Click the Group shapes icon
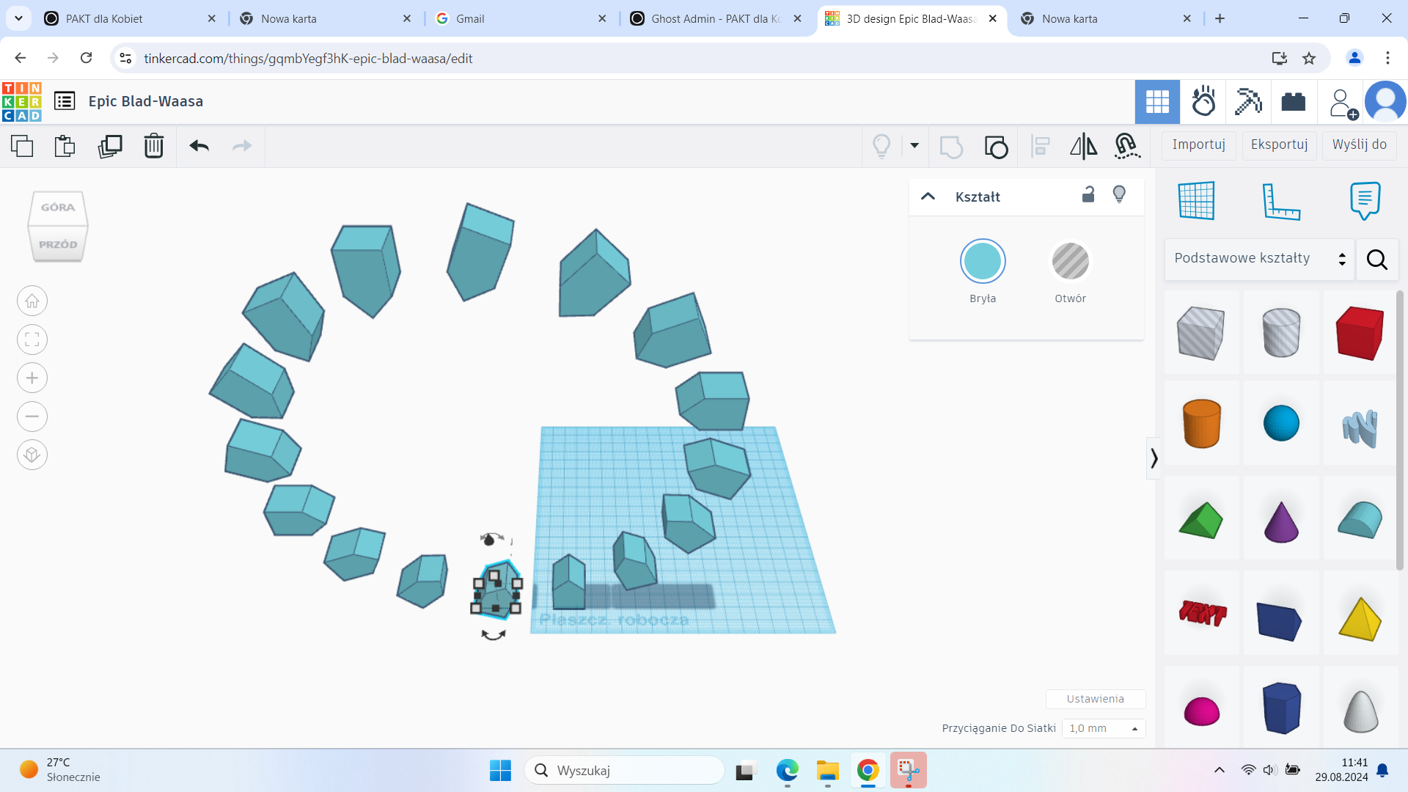The image size is (1408, 792). coord(951,147)
